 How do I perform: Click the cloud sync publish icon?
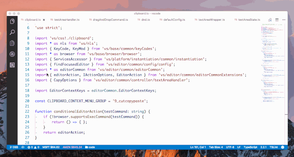(23, 147)
